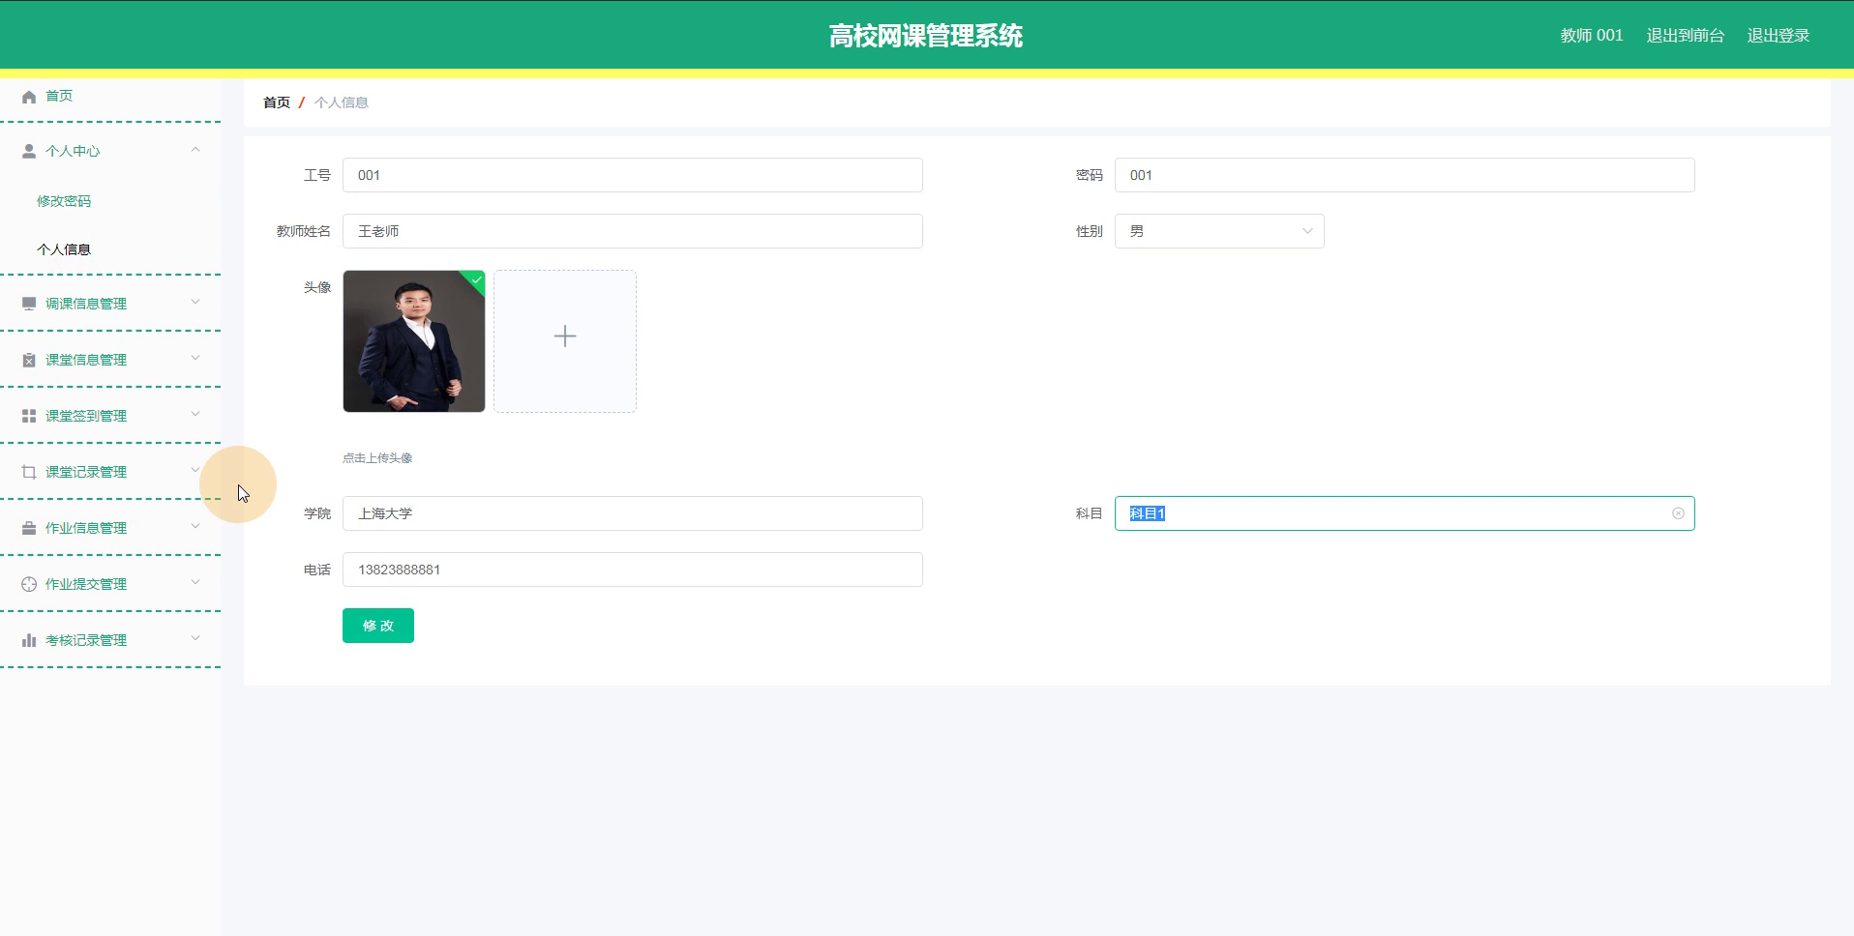The width and height of the screenshot is (1854, 936).
Task: Click the 科目 input field
Action: tap(1405, 513)
